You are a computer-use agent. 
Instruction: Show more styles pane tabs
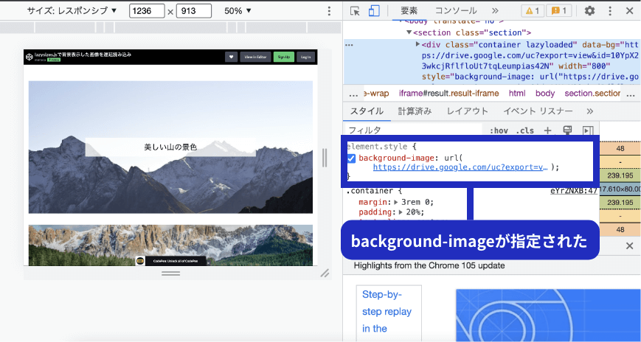pyautogui.click(x=589, y=111)
